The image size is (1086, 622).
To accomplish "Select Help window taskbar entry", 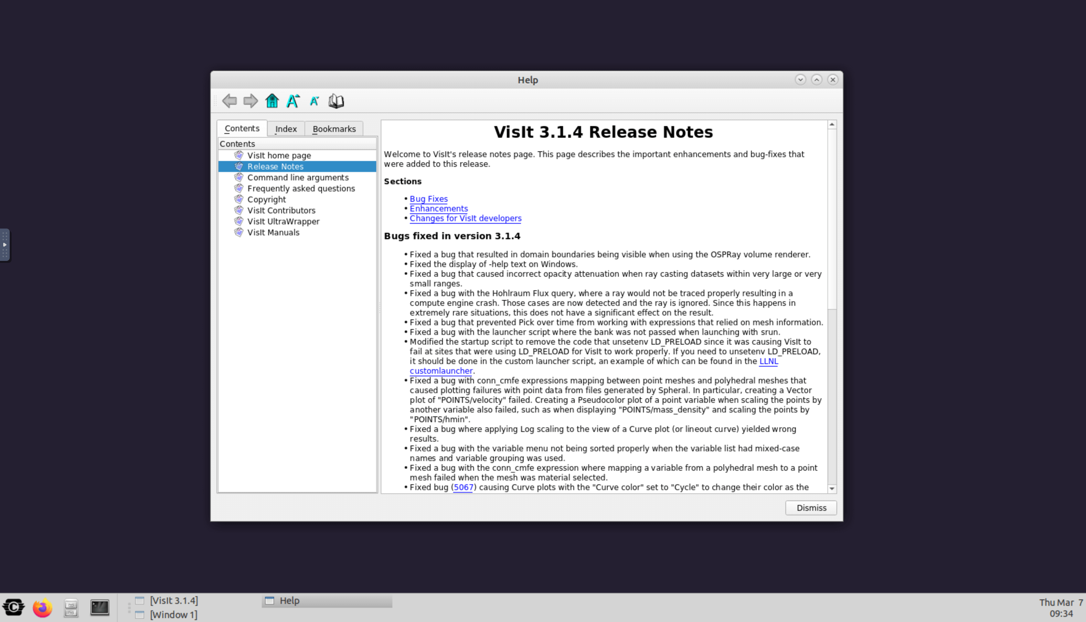I will pyautogui.click(x=327, y=601).
